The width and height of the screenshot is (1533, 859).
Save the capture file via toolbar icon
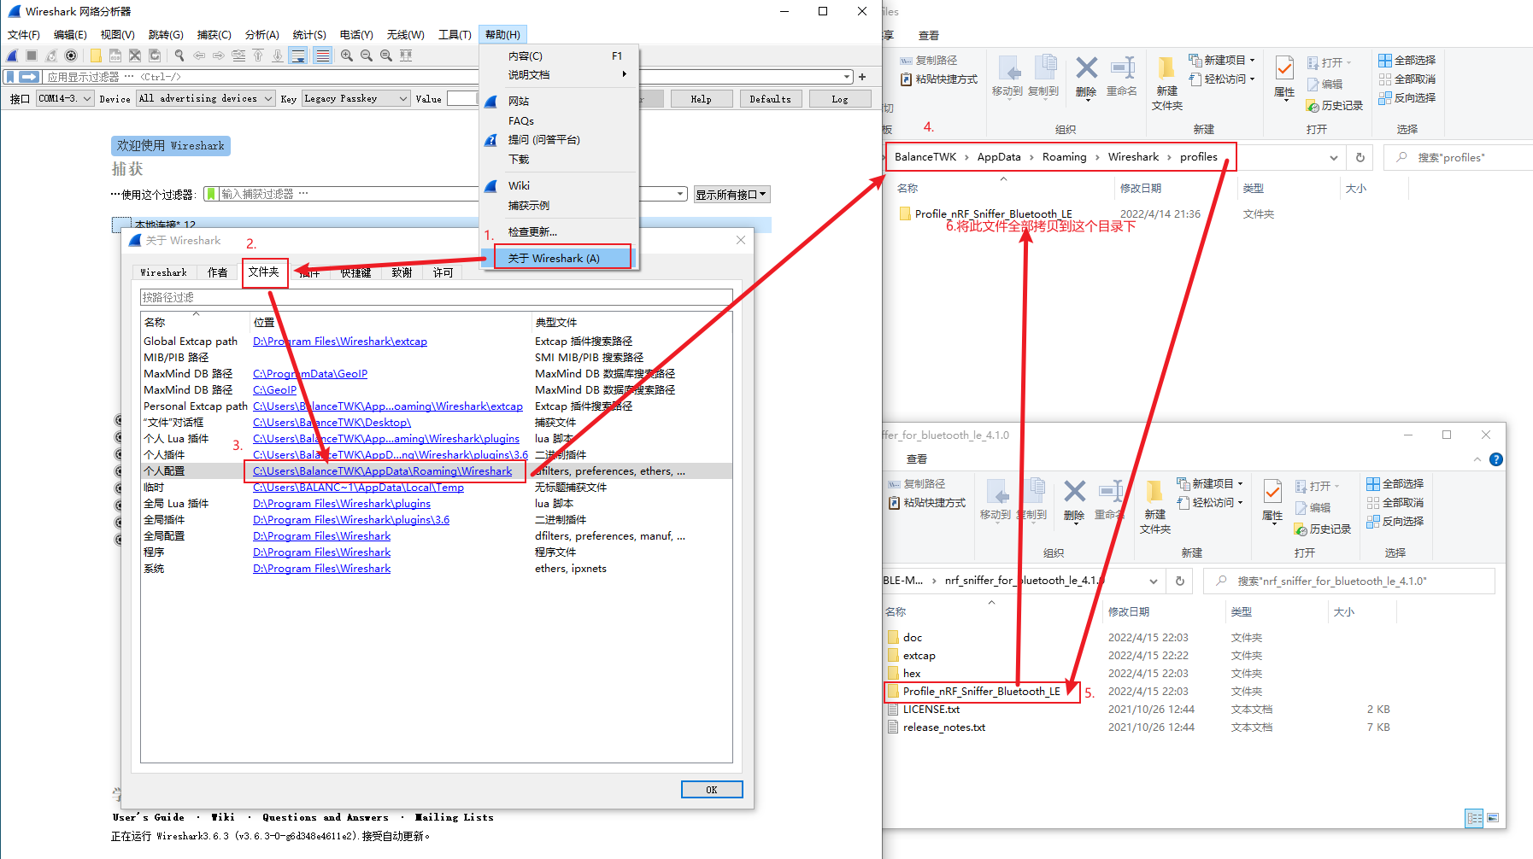pos(115,56)
